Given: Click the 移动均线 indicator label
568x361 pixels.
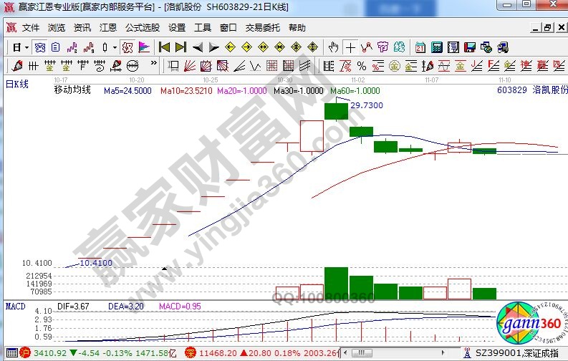Looking at the screenshot, I should 72,91.
